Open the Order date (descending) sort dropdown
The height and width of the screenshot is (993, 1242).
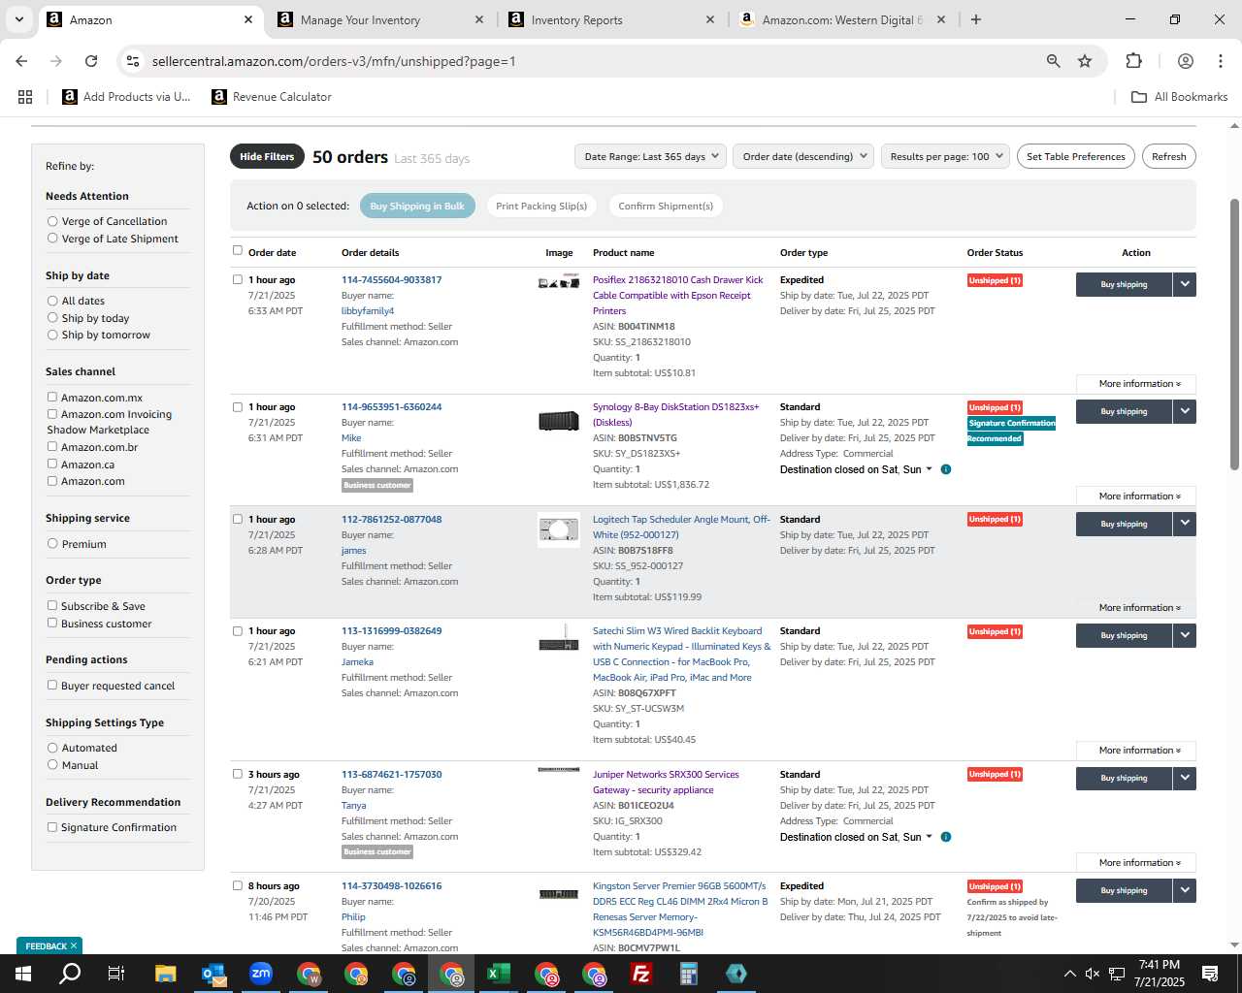(803, 156)
